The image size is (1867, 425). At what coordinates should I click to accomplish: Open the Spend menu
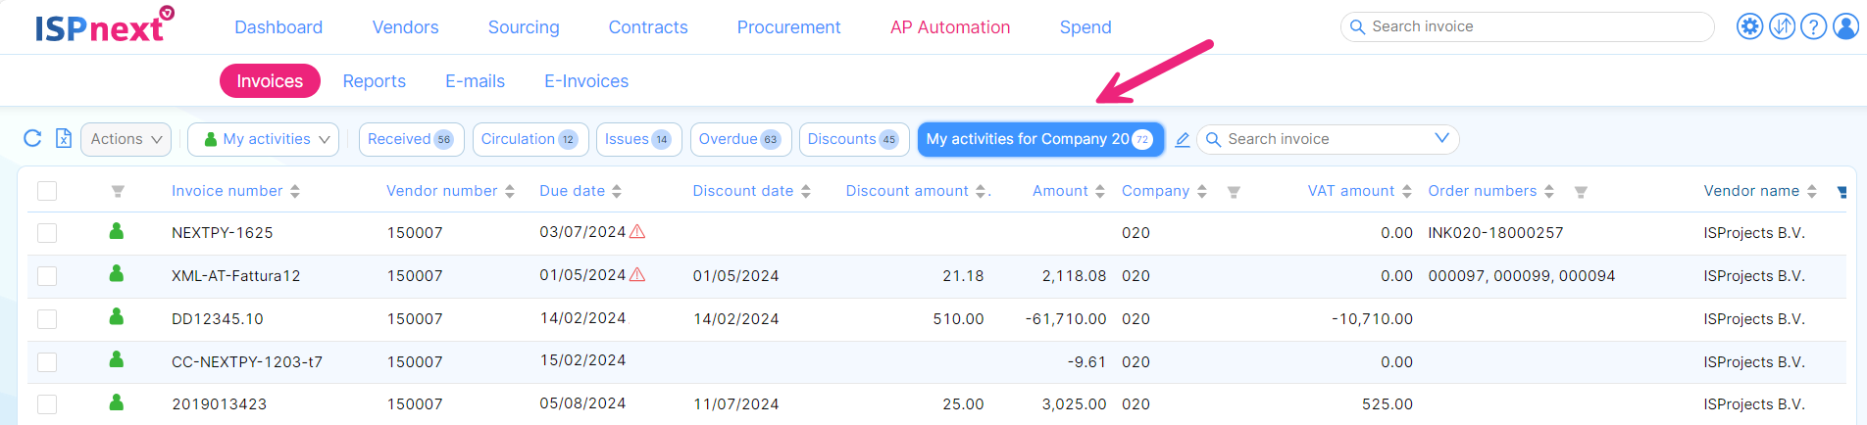[1085, 27]
